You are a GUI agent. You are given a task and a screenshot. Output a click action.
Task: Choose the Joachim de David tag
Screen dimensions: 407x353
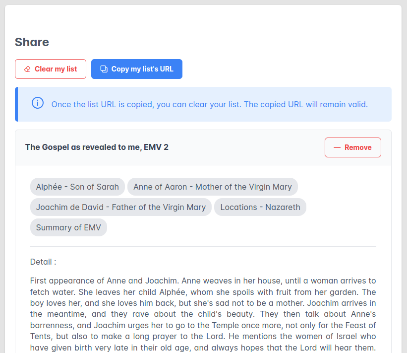click(120, 207)
